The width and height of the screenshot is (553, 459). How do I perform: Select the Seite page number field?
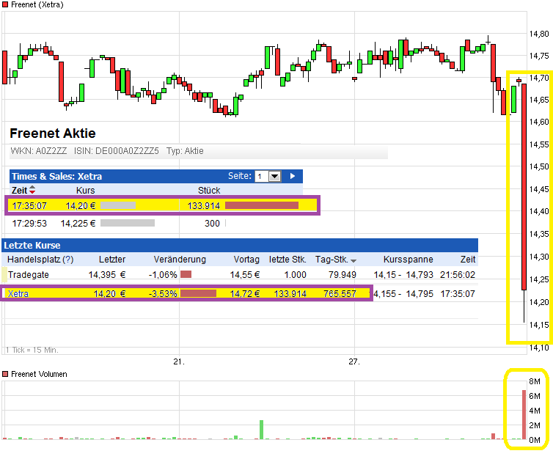pyautogui.click(x=262, y=176)
